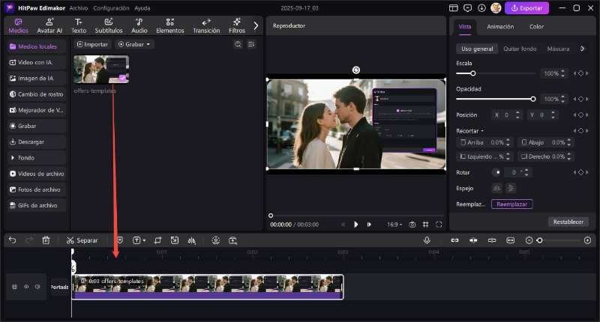The image size is (600, 322).
Task: Select Imagen de IA in sidebar
Action: pyautogui.click(x=36, y=79)
